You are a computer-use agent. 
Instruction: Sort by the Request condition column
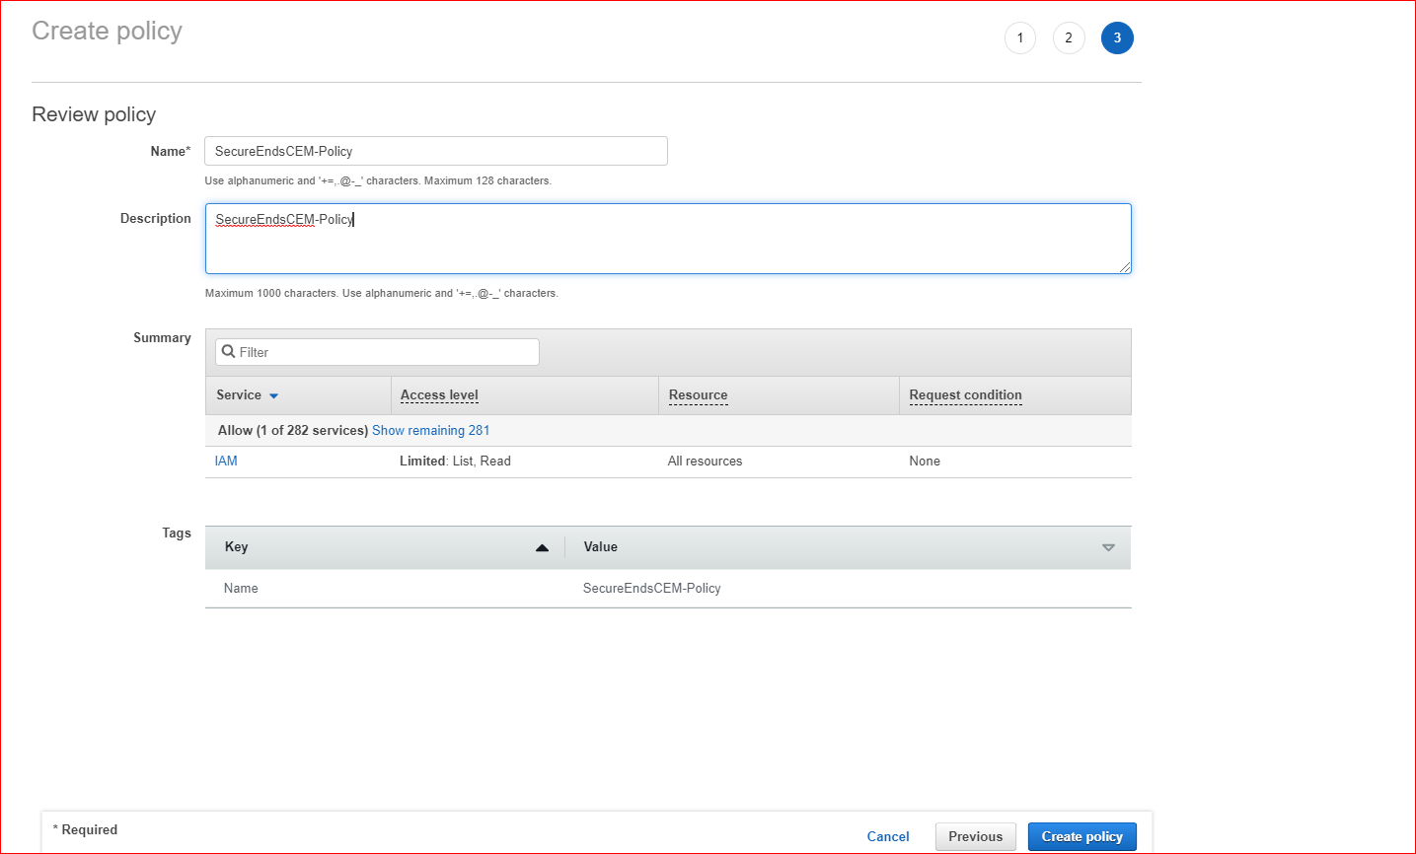[x=965, y=395]
